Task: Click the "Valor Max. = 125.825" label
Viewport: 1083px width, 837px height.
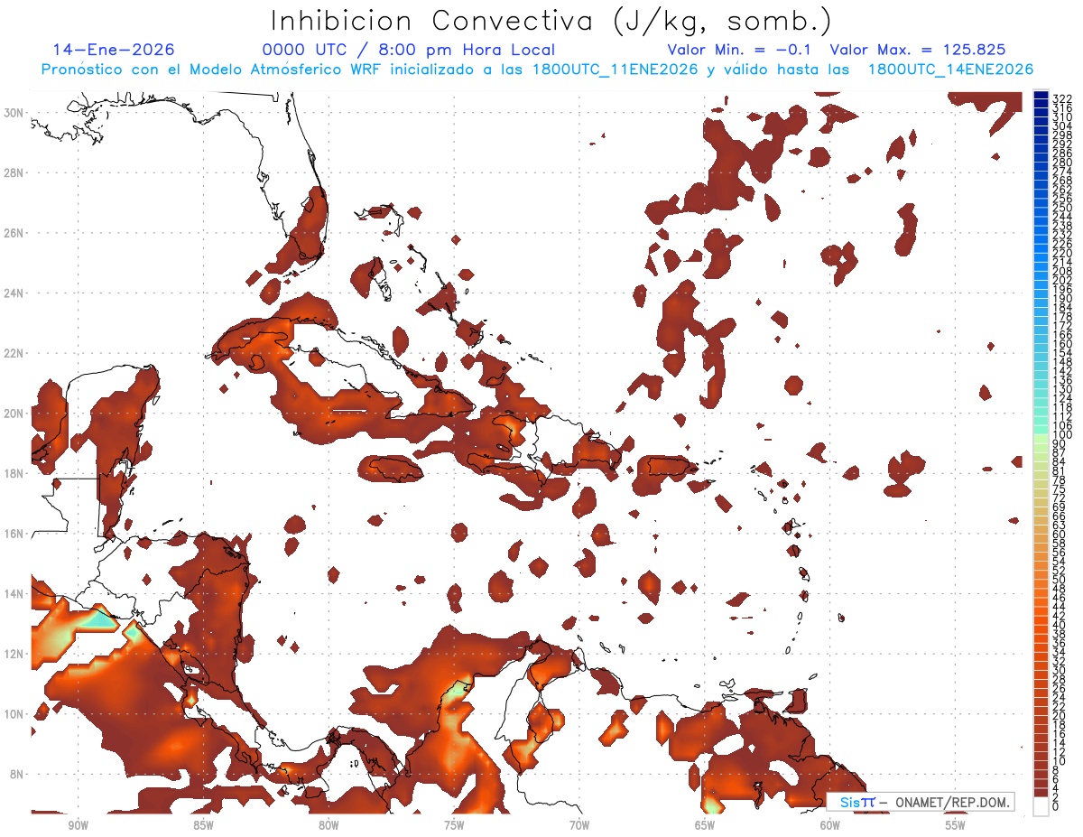Action: (918, 50)
